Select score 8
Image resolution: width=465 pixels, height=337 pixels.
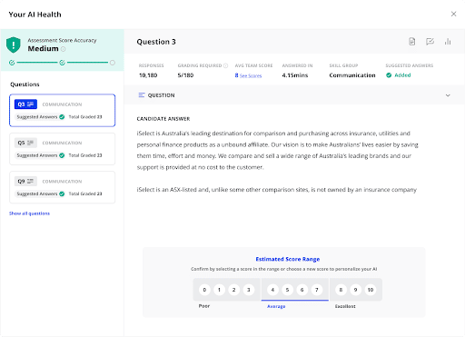tap(341, 290)
